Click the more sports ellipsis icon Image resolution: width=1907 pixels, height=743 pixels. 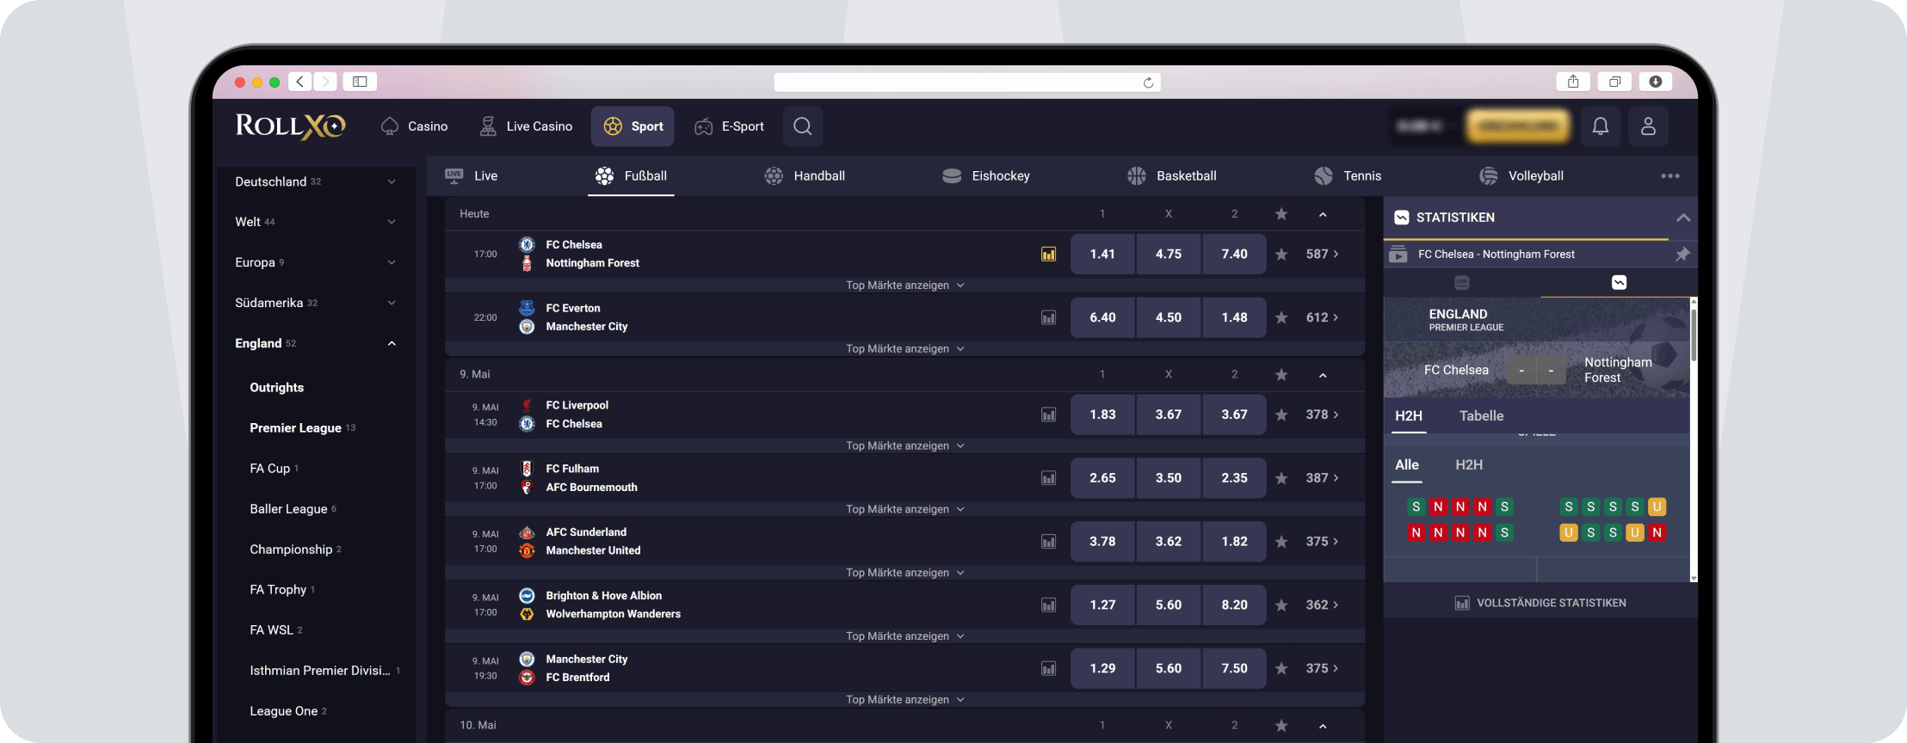click(x=1670, y=175)
